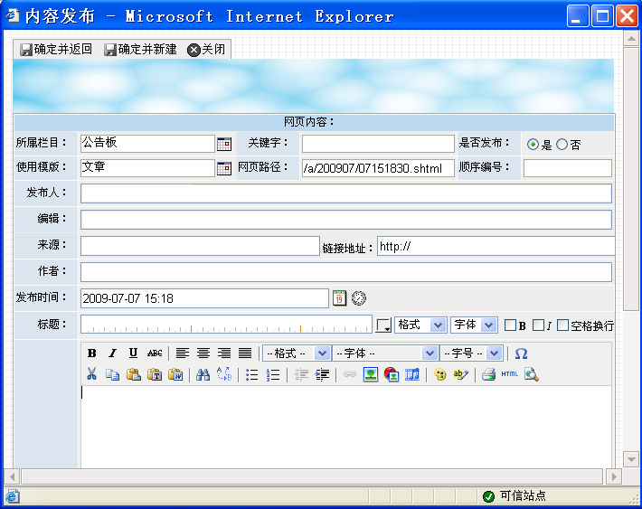This screenshot has width=642, height=509.
Task: Insert numbered list
Action: [273, 374]
